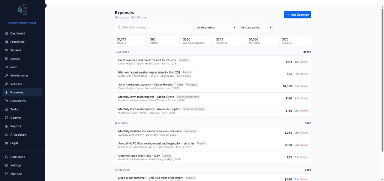Click the Settings gear icon

pyautogui.click(x=7, y=165)
